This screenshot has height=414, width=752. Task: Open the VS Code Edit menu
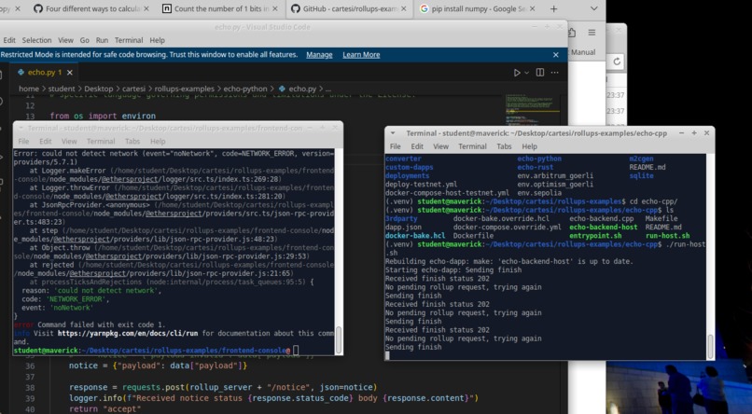click(x=9, y=40)
